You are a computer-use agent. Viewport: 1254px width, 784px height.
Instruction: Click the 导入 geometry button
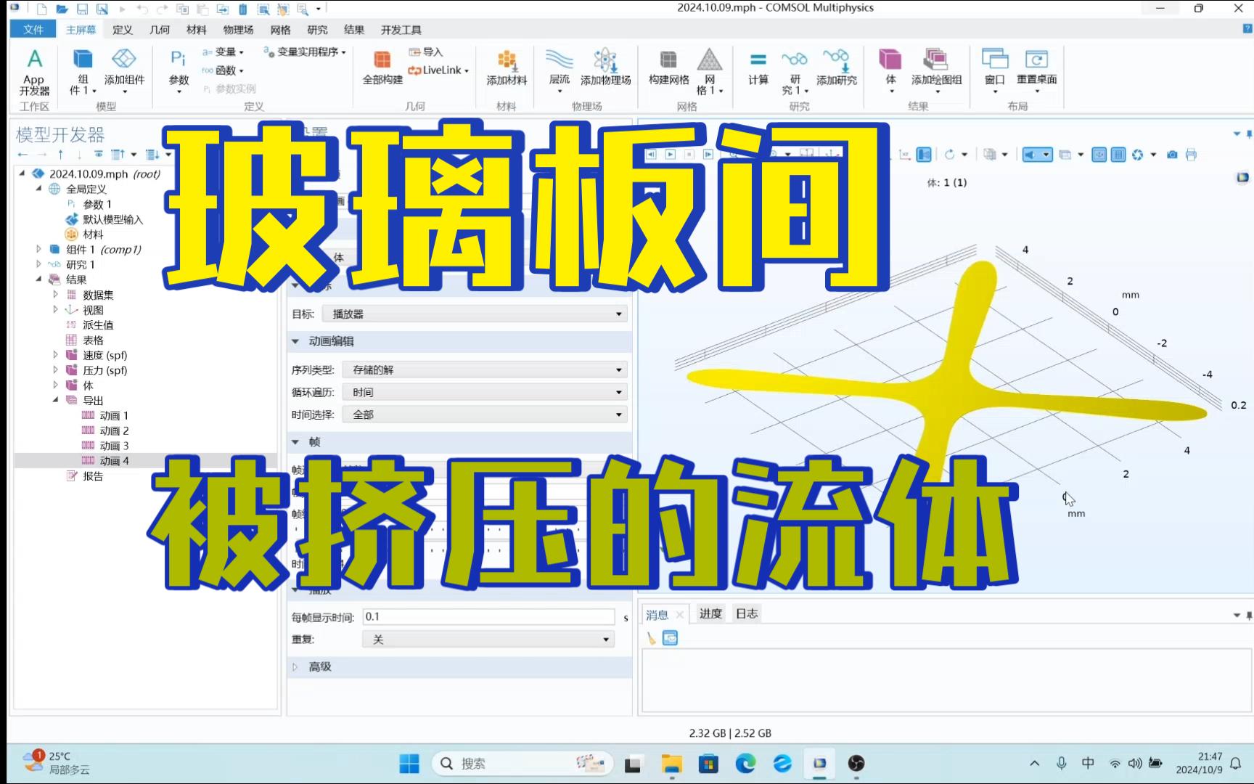tap(425, 52)
